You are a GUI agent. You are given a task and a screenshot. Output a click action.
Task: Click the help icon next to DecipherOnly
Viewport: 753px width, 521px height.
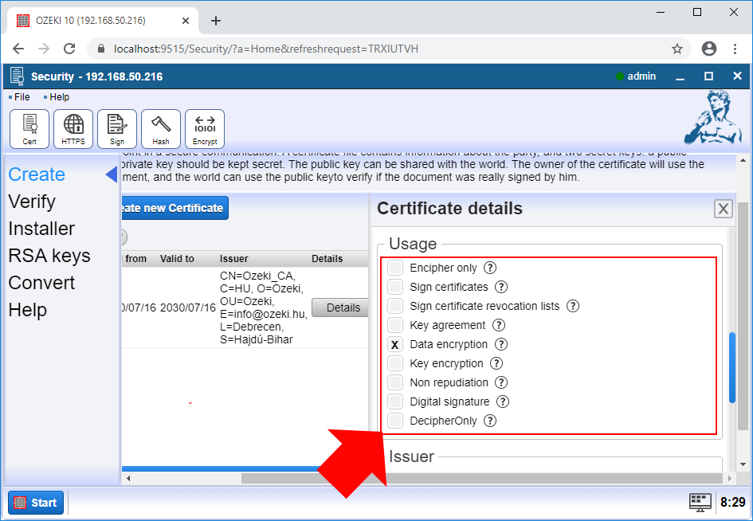coord(490,421)
